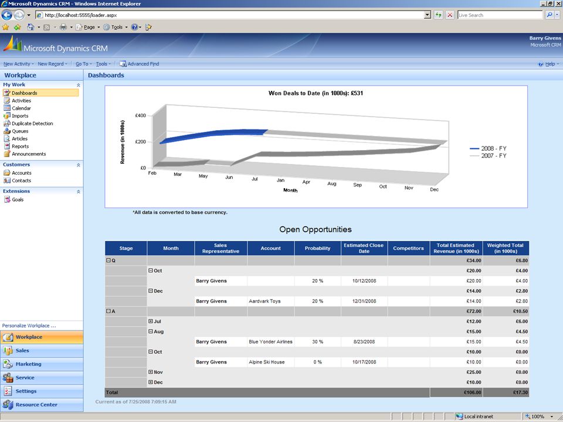563x422 pixels.
Task: Expand the Nov month row
Action: (x=151, y=372)
